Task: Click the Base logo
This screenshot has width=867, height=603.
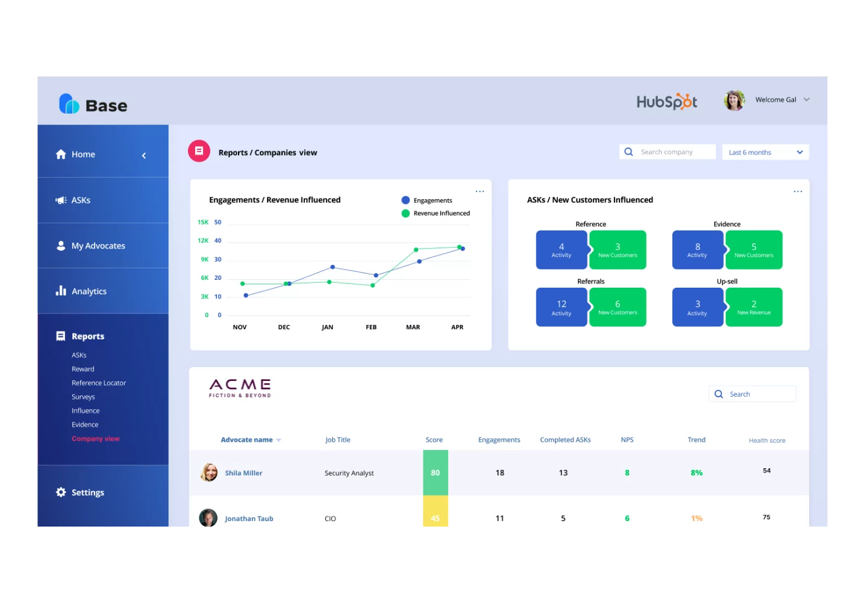Action: click(93, 104)
